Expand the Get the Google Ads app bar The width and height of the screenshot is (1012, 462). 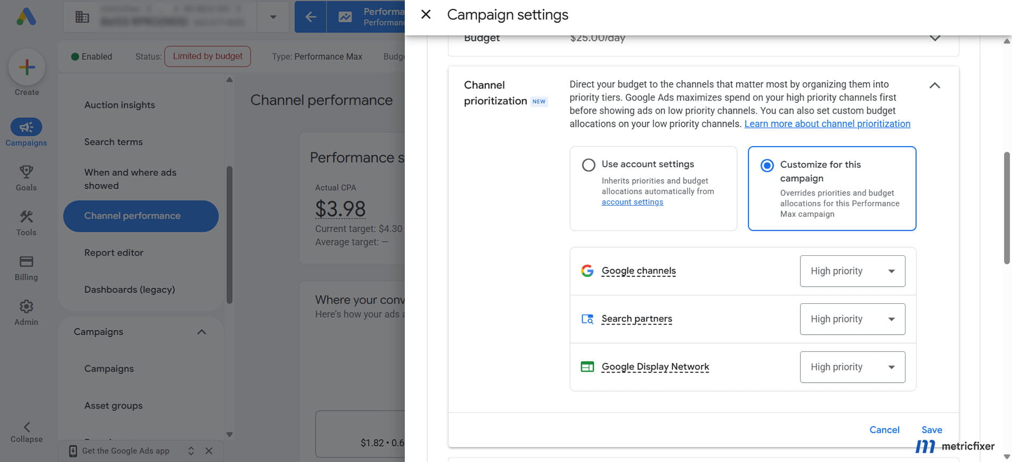pos(191,451)
